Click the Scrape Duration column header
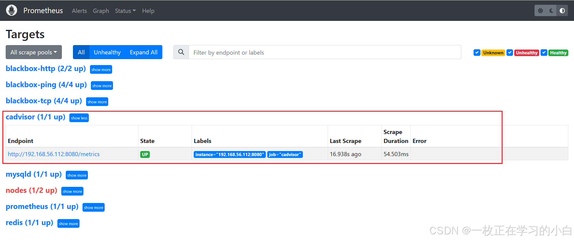Viewport: 574px width, 240px height. click(396, 136)
